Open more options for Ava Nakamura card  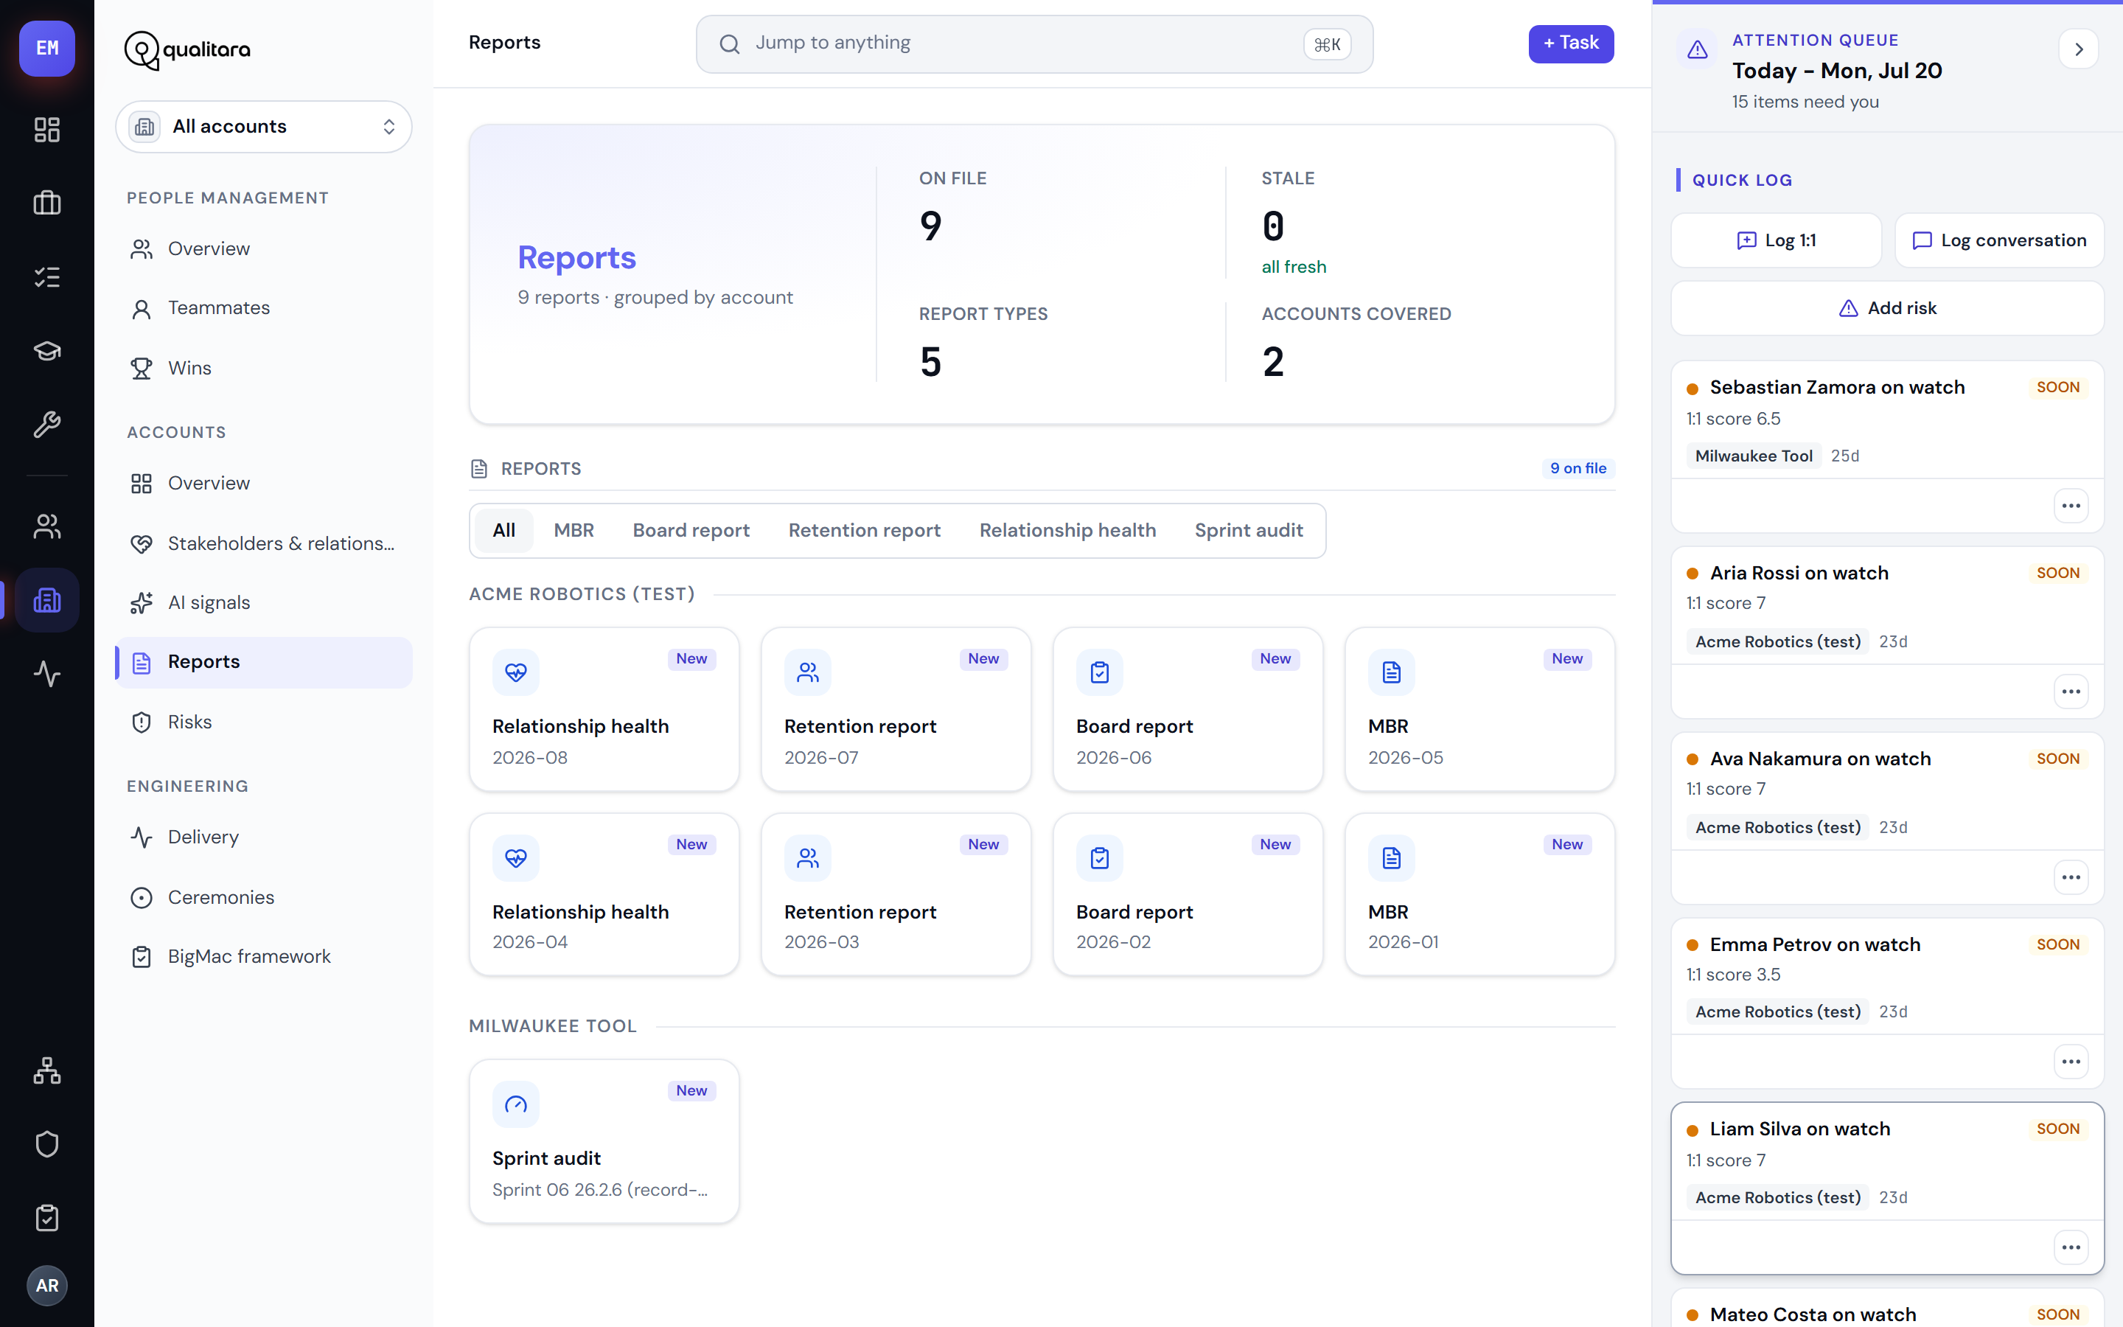2071,877
